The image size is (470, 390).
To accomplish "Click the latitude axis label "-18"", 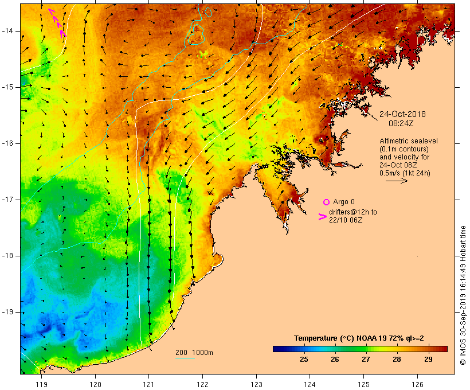I will [7, 256].
